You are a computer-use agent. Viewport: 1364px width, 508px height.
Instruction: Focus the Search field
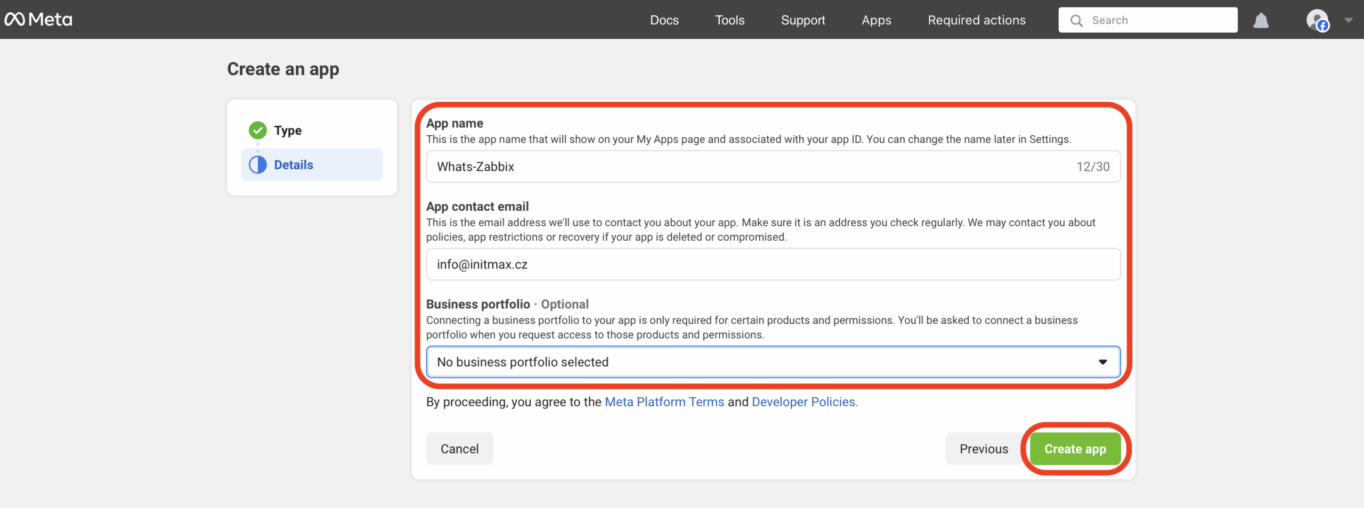[x=1148, y=20]
